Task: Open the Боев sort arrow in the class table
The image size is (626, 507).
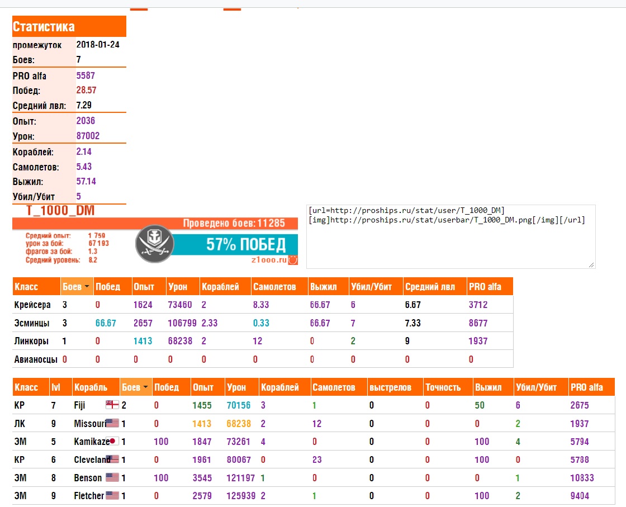Action: tap(87, 286)
